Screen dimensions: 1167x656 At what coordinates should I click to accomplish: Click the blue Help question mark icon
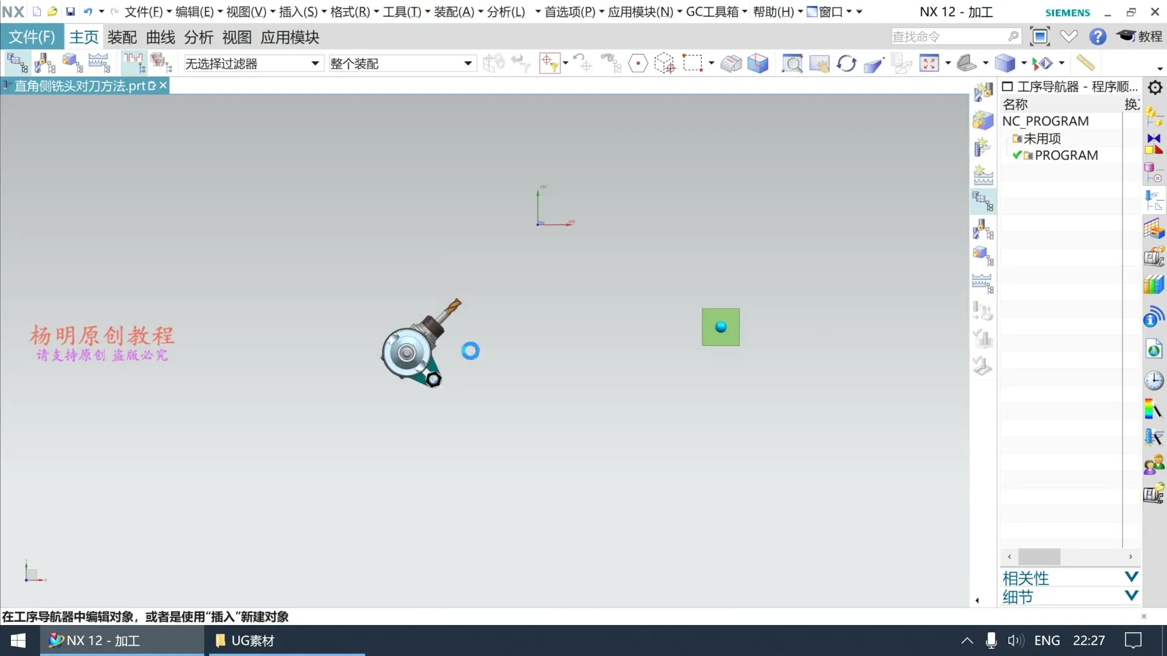(1097, 37)
